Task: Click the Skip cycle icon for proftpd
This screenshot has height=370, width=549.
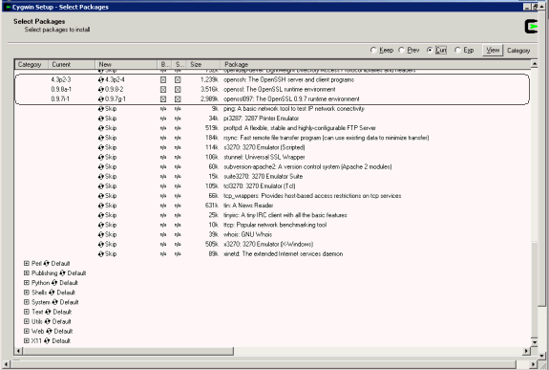Action: point(101,128)
